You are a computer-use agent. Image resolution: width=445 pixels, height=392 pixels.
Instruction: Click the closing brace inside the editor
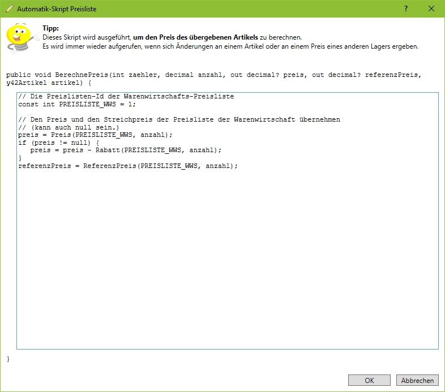[20, 158]
